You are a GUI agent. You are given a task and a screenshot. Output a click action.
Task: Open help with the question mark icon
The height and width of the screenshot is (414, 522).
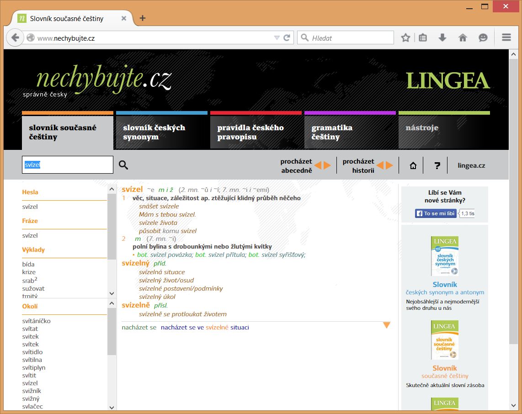tap(437, 165)
